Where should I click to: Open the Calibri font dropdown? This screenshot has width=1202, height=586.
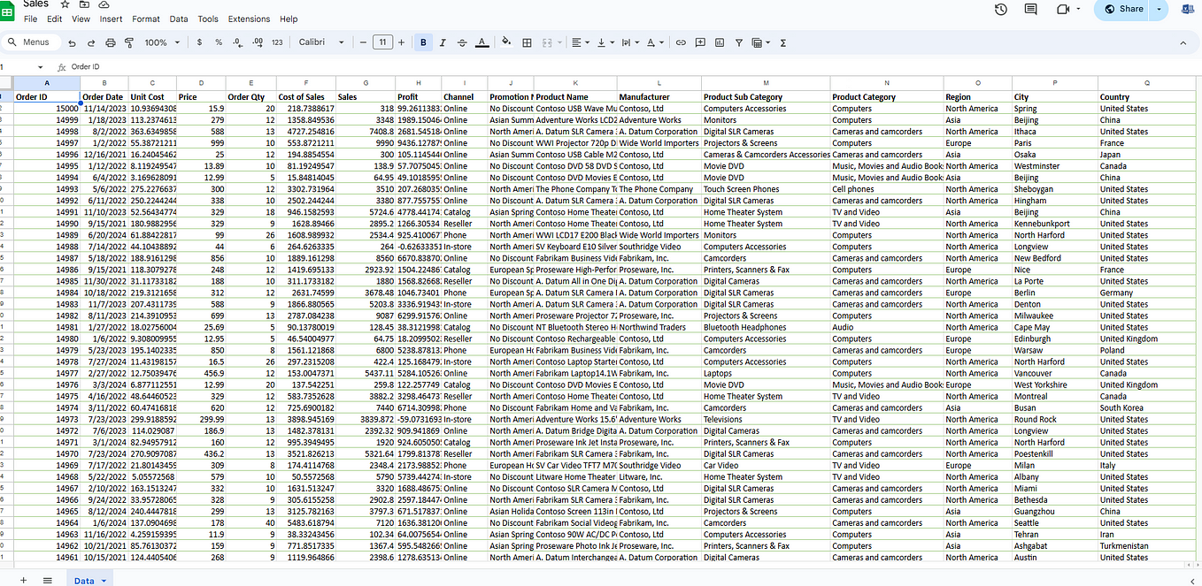pyautogui.click(x=321, y=42)
